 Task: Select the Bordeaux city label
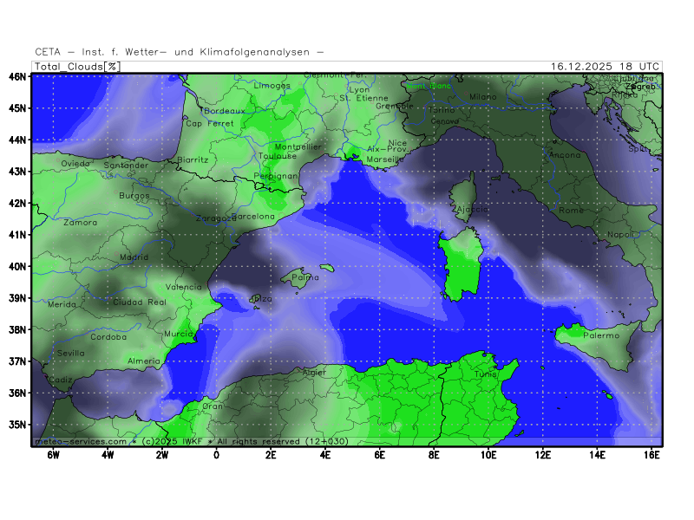(x=225, y=111)
